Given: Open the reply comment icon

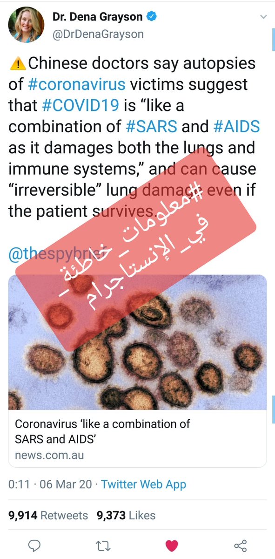Looking at the screenshot, I should click(34, 545).
